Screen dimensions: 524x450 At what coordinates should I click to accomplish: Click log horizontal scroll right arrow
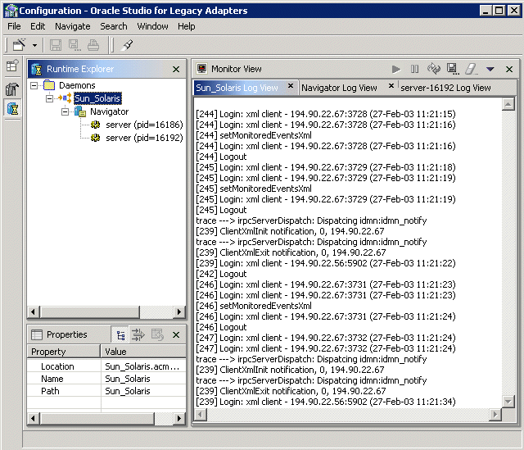[x=495, y=415]
